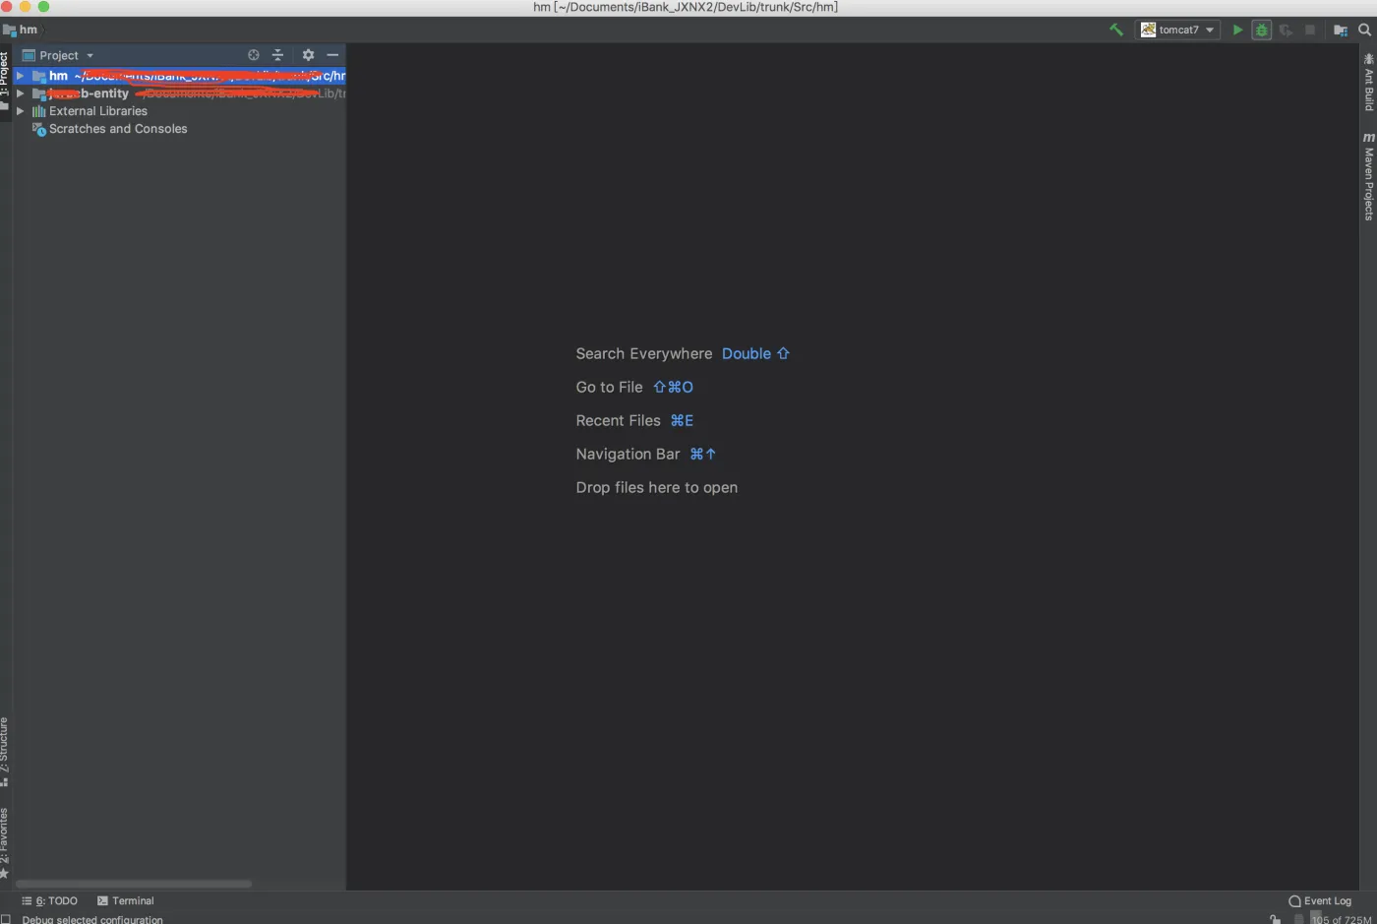Open the tomcat7 run configuration dropdown
1377x924 pixels.
pos(1179,30)
